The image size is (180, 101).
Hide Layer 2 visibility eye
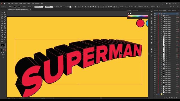[155, 14]
